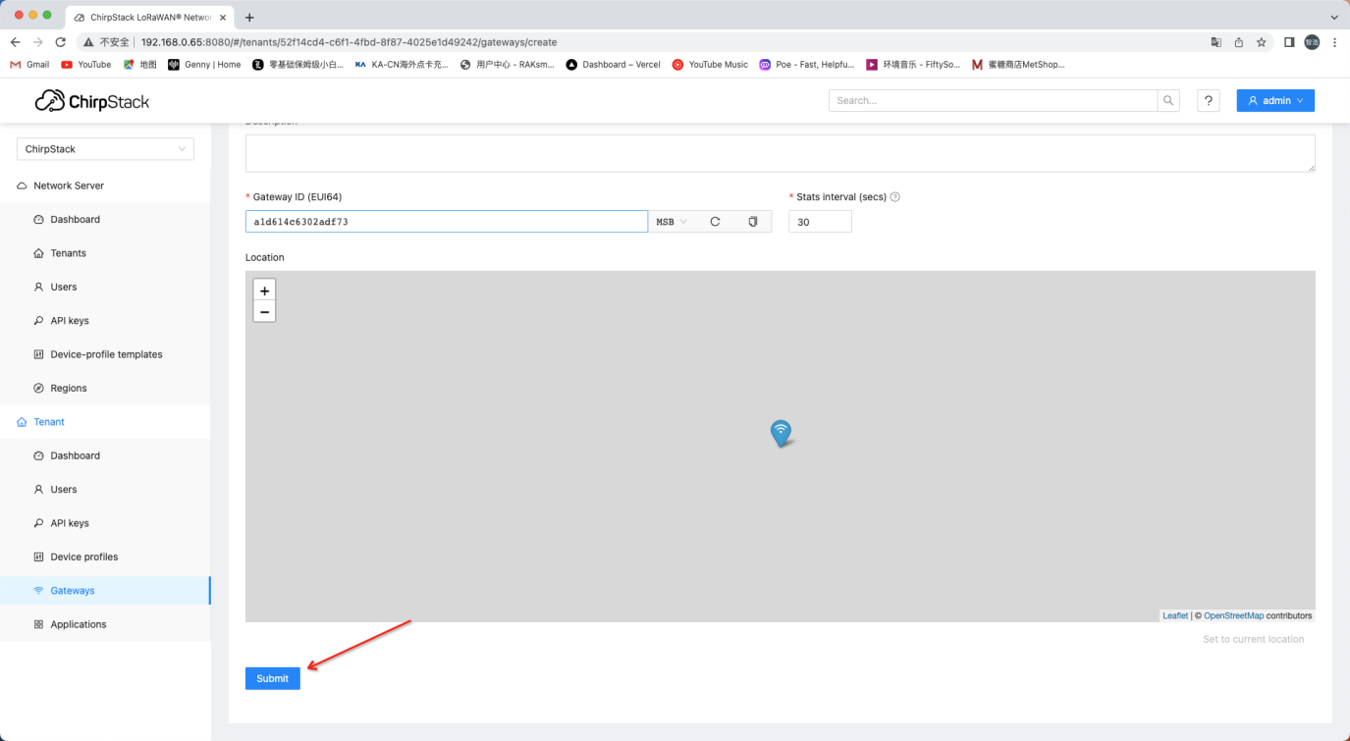Click the Stats interval help tooltip icon
The height and width of the screenshot is (741, 1350).
(894, 196)
